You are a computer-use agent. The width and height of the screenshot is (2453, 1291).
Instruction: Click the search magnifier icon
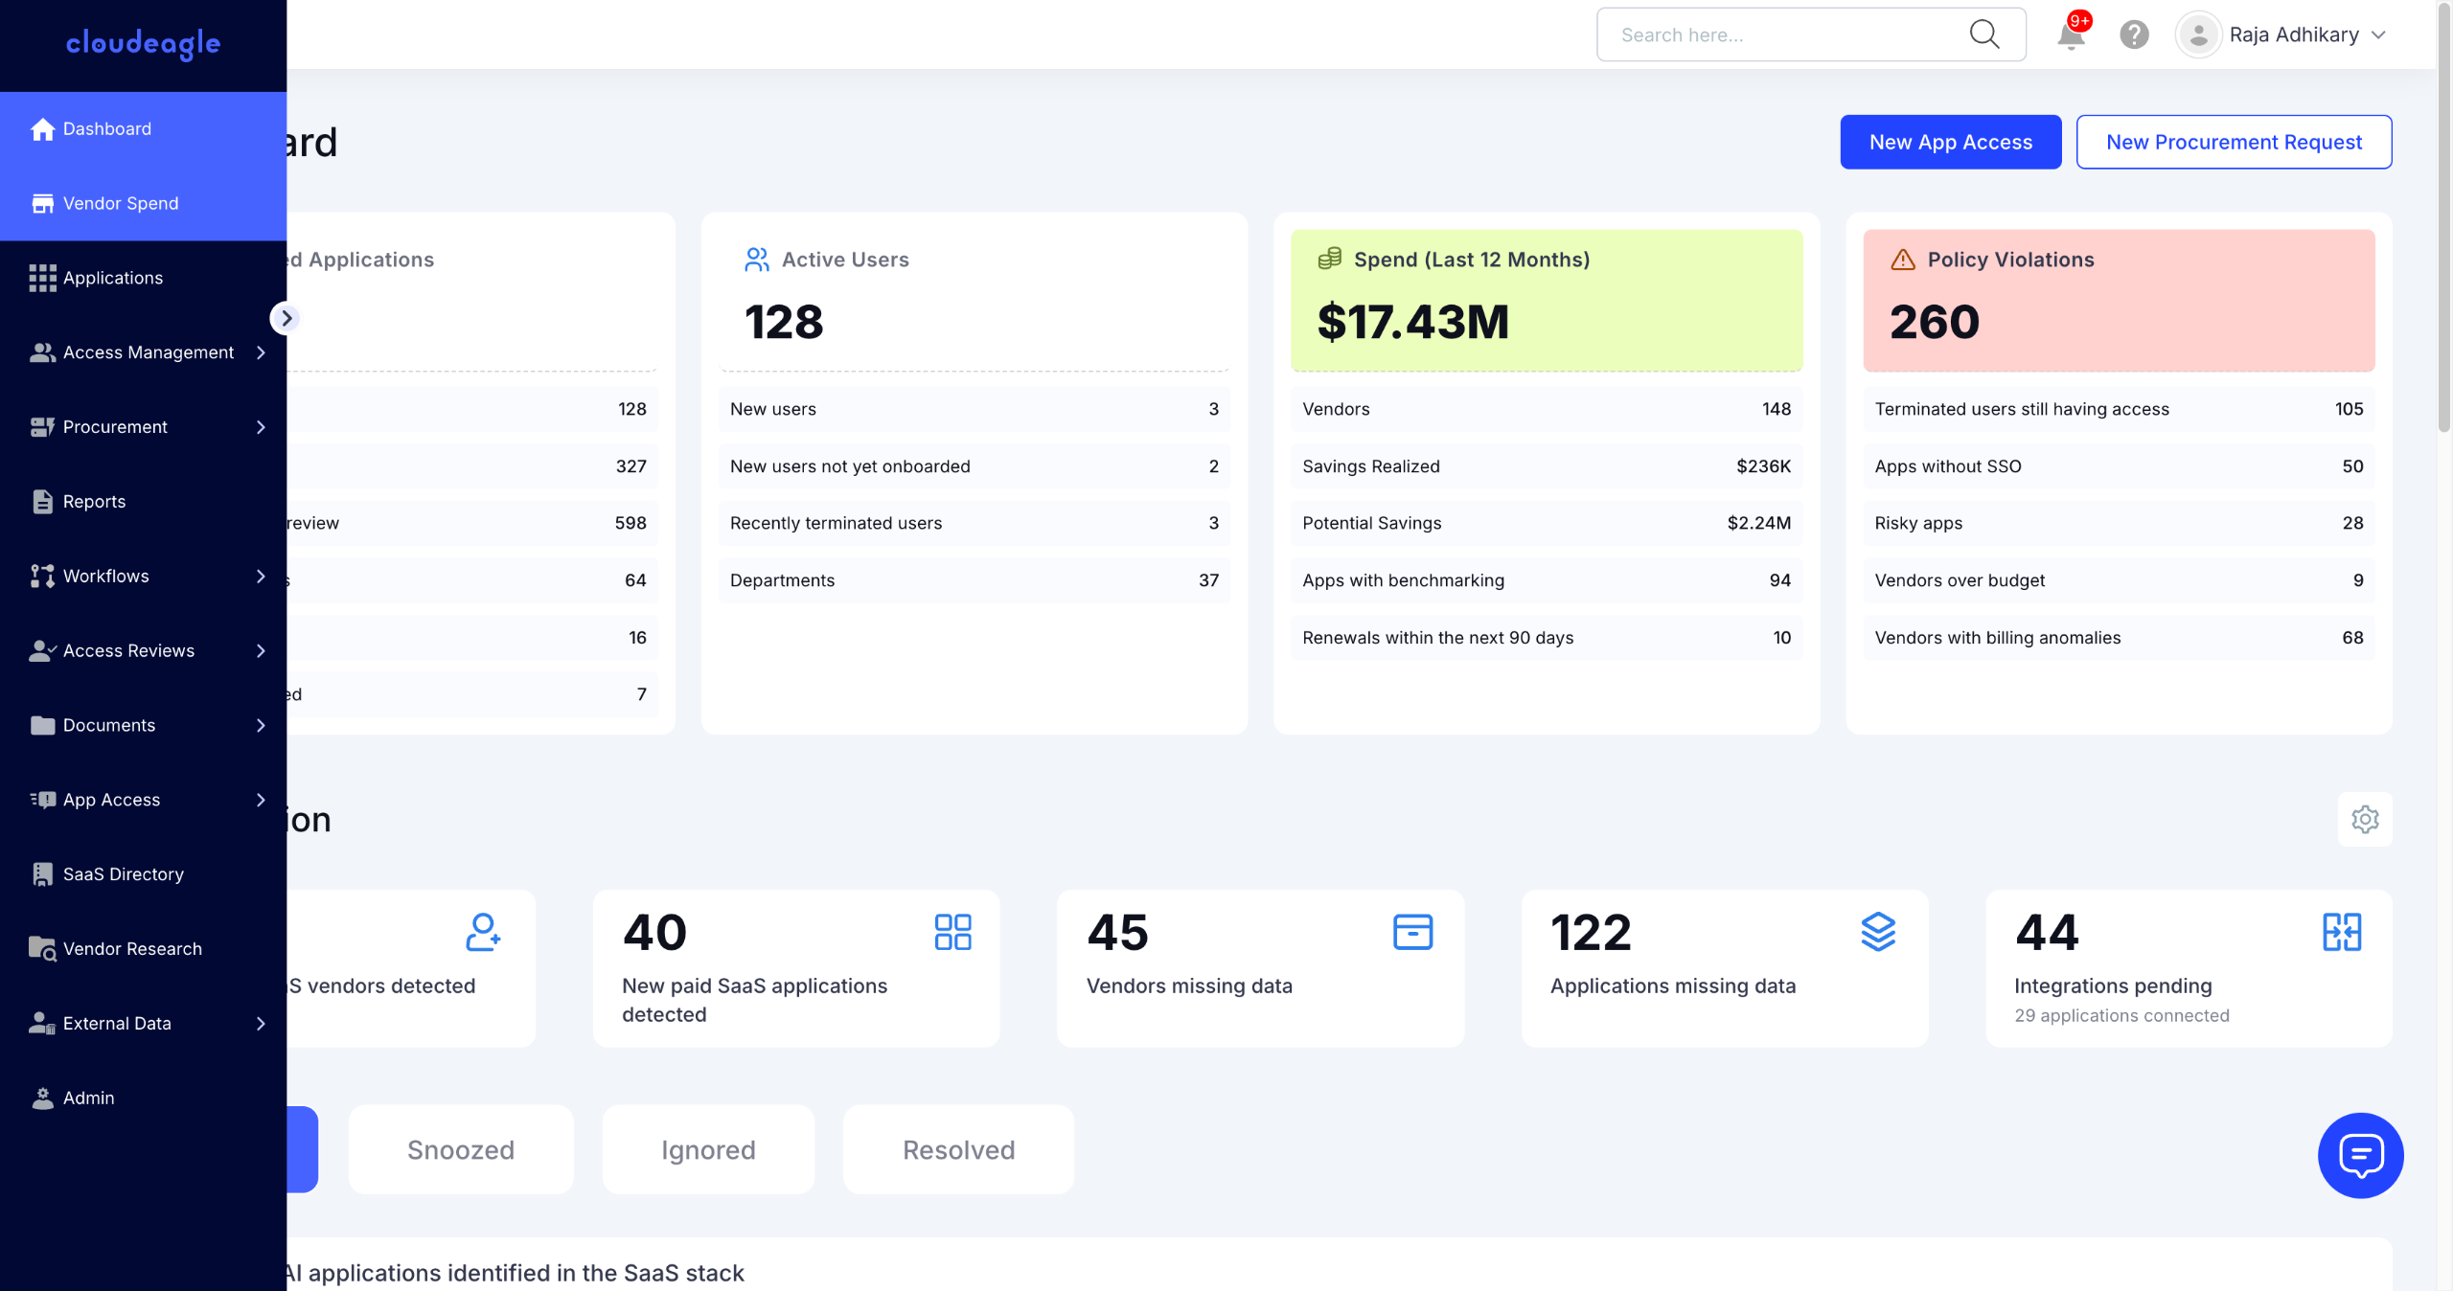tap(1983, 34)
